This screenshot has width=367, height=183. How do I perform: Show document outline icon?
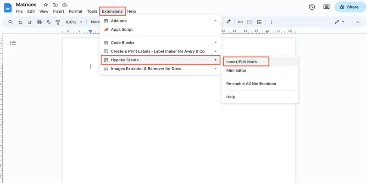(x=13, y=43)
